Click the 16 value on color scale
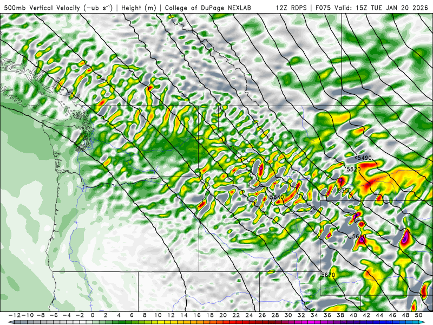 [197, 315]
